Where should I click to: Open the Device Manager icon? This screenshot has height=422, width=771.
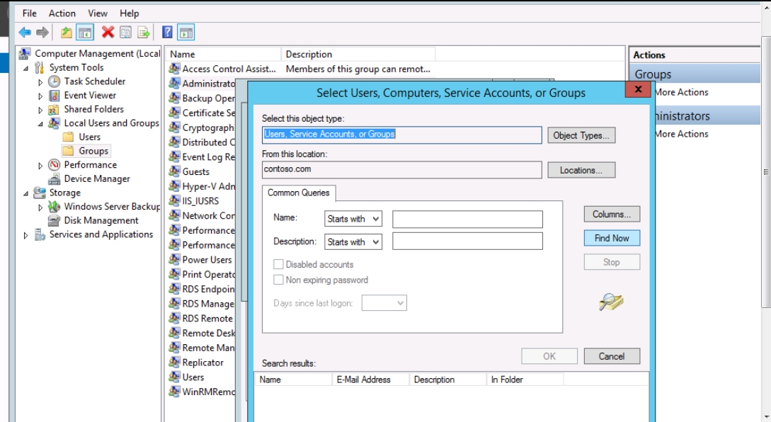54,179
